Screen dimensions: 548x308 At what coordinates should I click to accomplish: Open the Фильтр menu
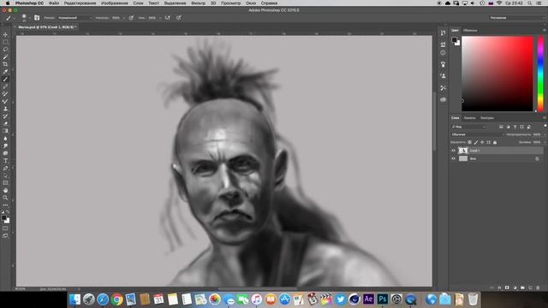pos(198,3)
